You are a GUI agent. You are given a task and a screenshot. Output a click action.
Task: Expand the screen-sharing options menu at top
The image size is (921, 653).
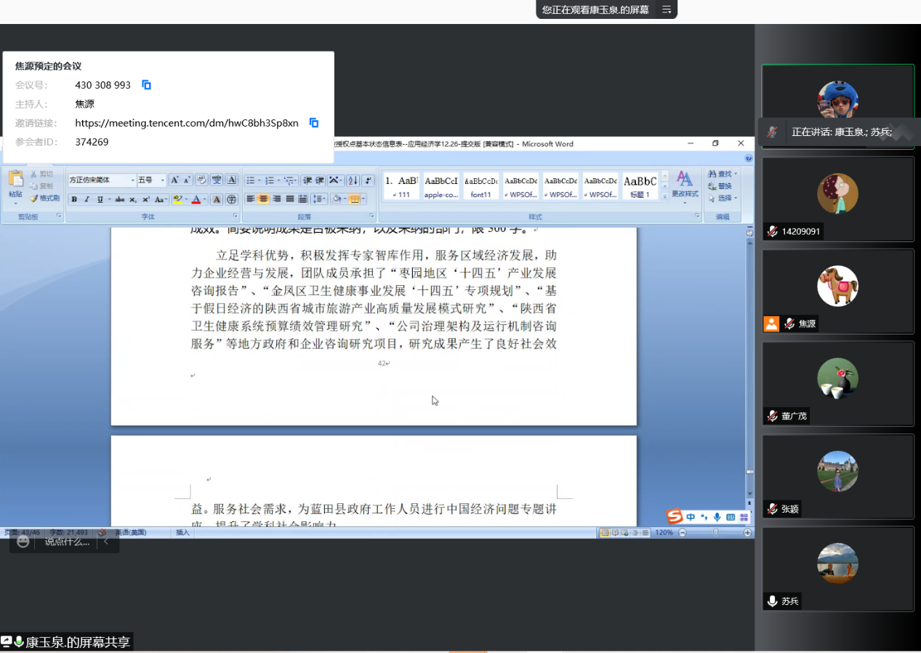click(666, 9)
